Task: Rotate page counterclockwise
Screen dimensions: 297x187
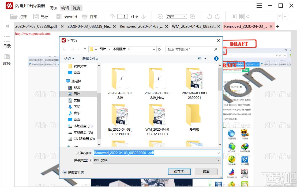Action: [209, 17]
